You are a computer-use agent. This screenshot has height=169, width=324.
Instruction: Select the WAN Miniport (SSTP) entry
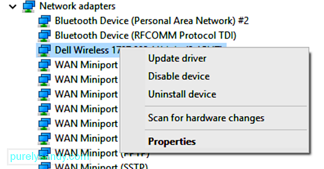tap(101, 166)
